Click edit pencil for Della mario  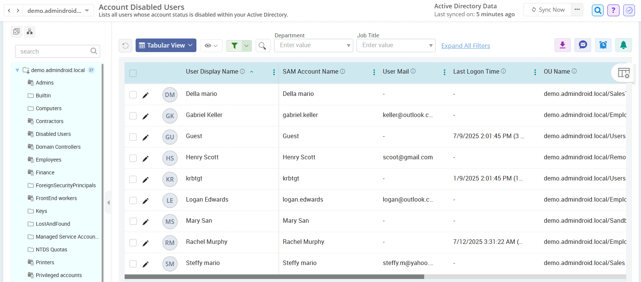pyautogui.click(x=145, y=95)
